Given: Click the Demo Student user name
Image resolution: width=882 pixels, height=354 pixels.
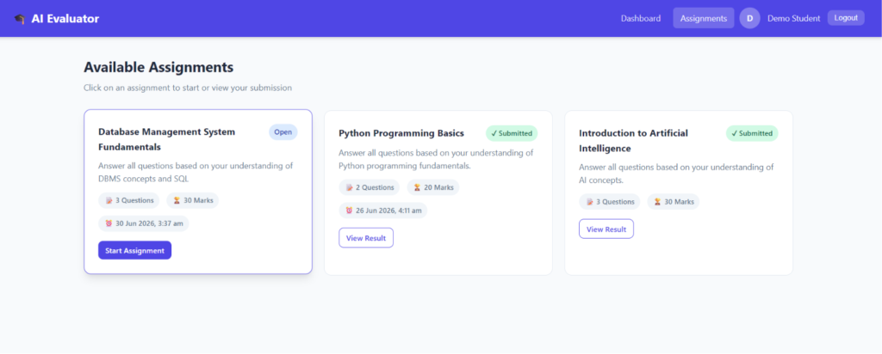Looking at the screenshot, I should (793, 19).
